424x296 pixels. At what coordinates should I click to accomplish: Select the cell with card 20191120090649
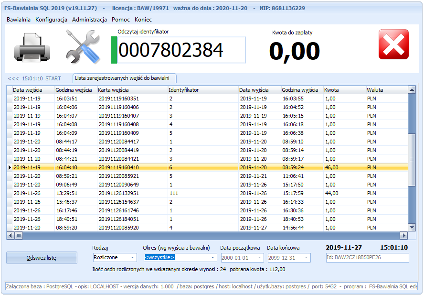click(133, 185)
